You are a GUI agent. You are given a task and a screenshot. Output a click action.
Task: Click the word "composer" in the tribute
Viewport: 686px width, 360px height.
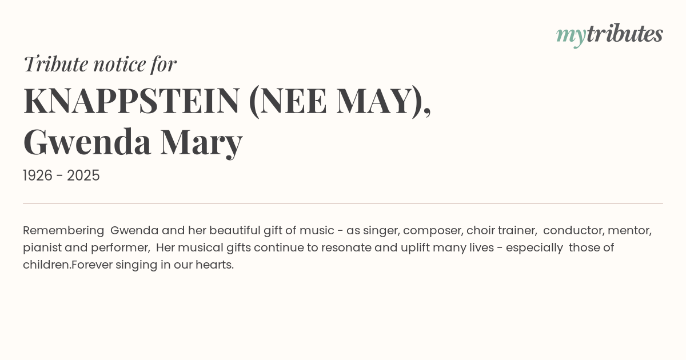click(x=433, y=230)
